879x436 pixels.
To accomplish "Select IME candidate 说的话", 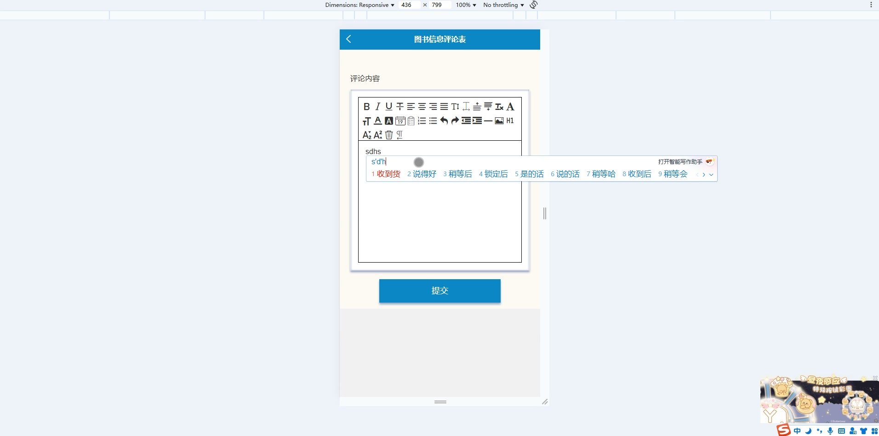I will (565, 174).
